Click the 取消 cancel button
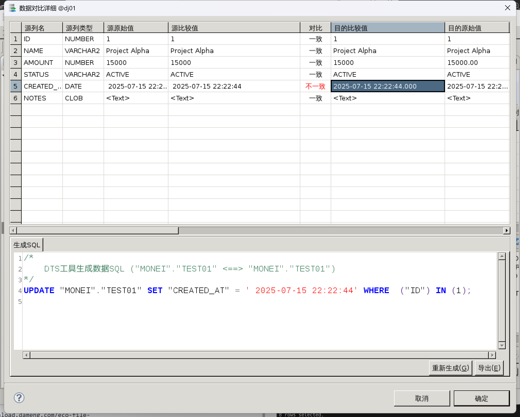The width and height of the screenshot is (520, 417). click(x=422, y=398)
